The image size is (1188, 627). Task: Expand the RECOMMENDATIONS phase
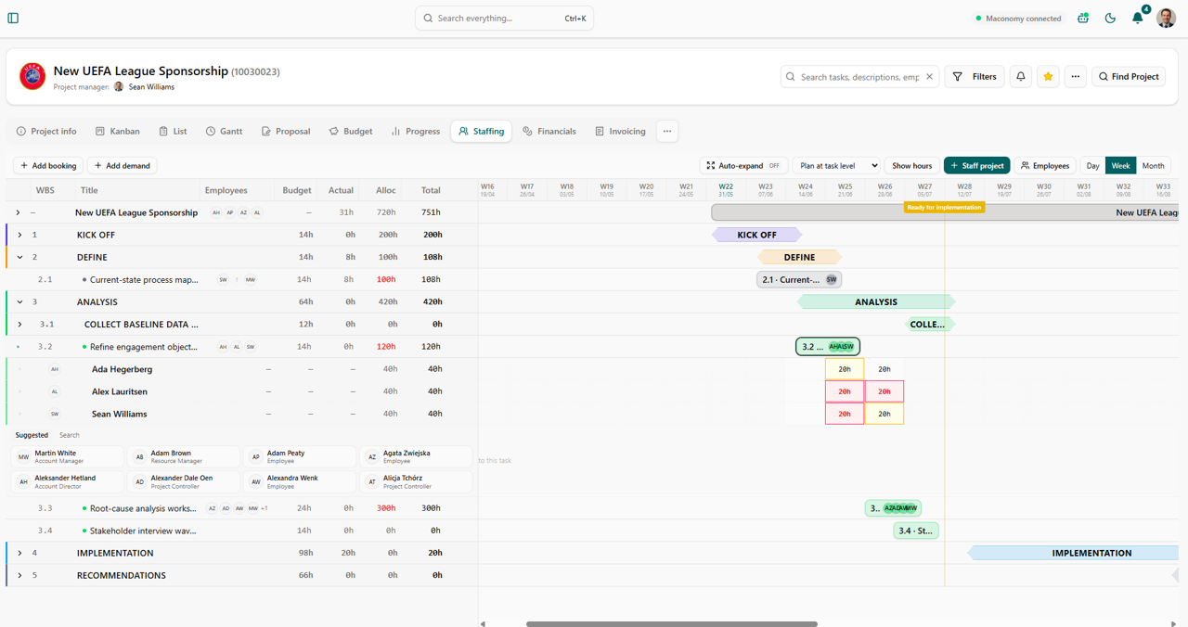(19, 575)
